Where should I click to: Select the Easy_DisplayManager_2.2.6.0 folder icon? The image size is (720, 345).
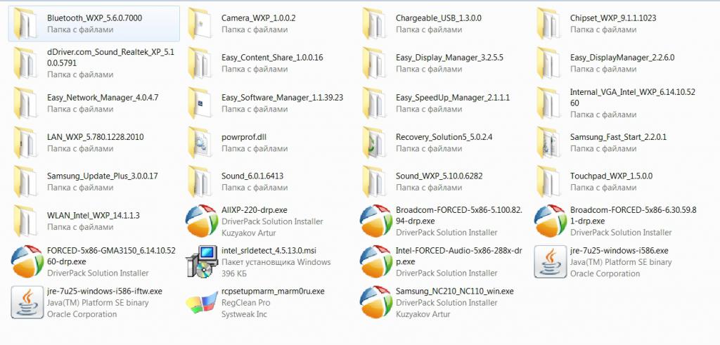pos(548,63)
